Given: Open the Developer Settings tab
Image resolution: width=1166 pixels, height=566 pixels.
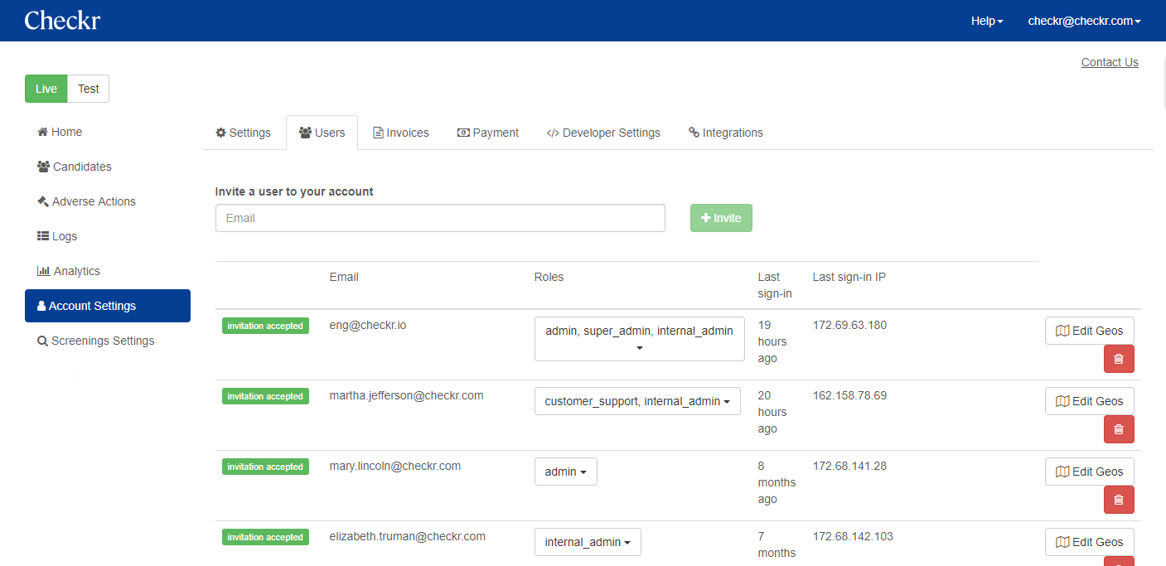Looking at the screenshot, I should pos(603,133).
